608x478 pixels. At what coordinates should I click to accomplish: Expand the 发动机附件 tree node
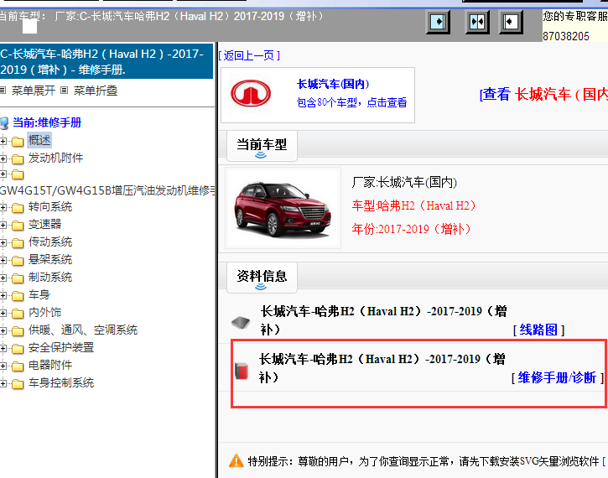[3, 158]
